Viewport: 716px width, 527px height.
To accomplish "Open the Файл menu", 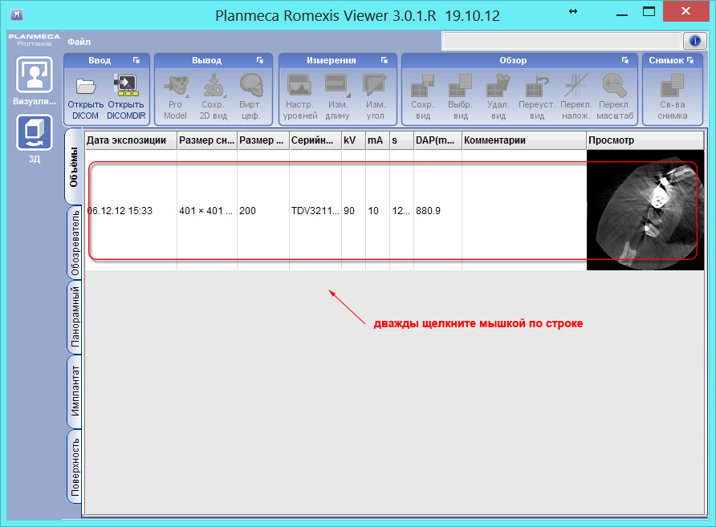I will tap(79, 42).
